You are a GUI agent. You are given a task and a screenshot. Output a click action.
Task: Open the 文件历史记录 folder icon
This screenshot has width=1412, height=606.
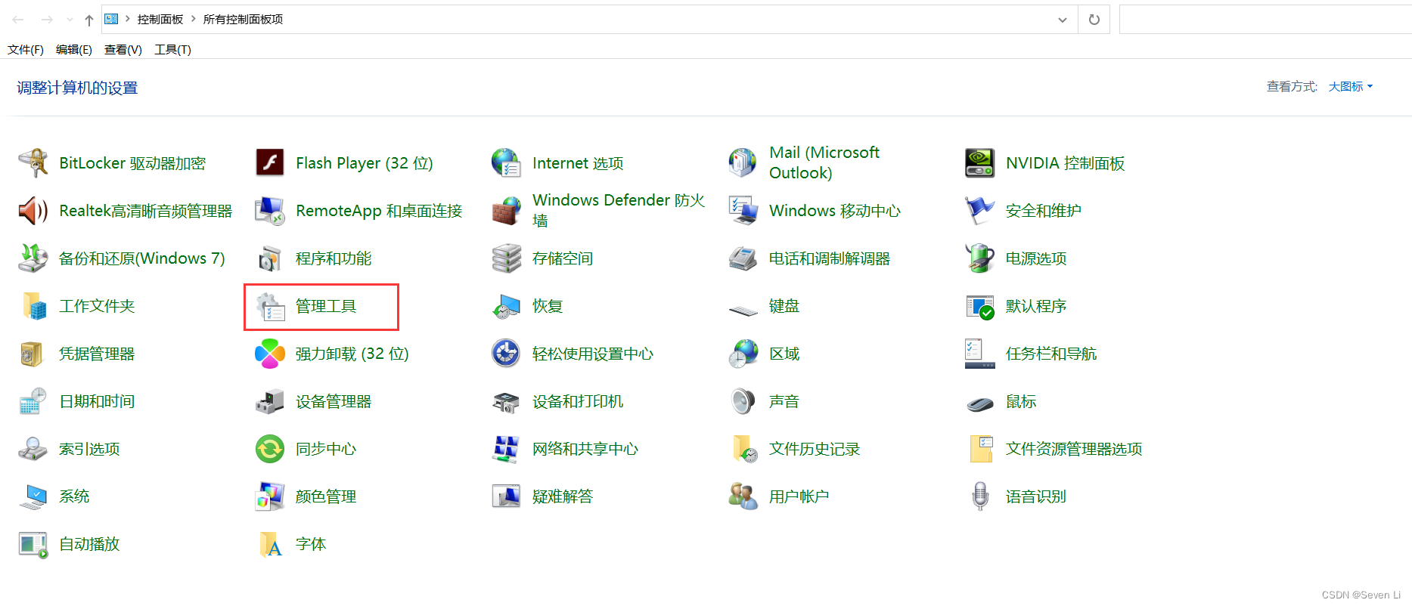pyautogui.click(x=743, y=448)
